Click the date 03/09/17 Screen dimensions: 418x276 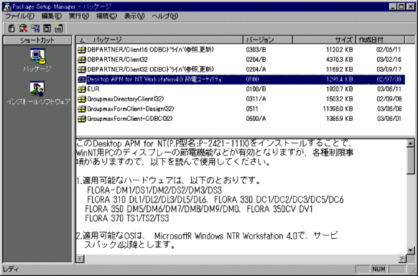pos(389,69)
